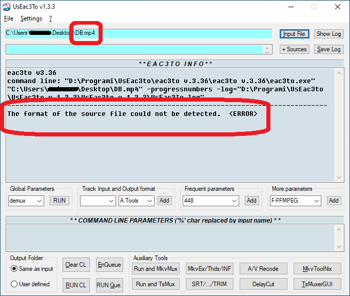Click the empty sources list field

coord(134,49)
